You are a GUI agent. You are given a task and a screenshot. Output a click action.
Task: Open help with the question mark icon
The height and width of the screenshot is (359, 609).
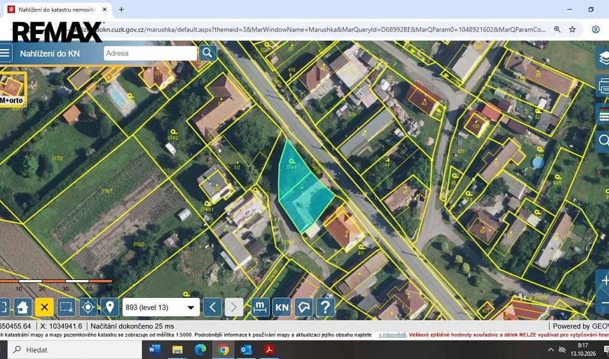(325, 308)
